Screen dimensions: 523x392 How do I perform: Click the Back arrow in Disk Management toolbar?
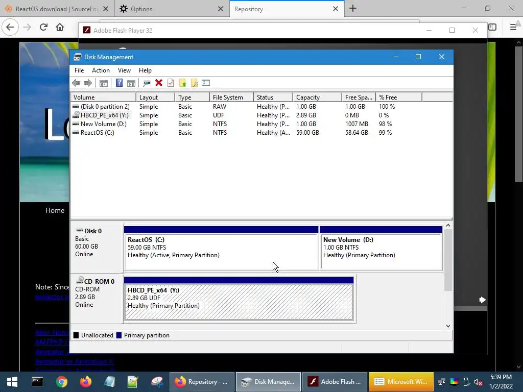click(x=76, y=83)
